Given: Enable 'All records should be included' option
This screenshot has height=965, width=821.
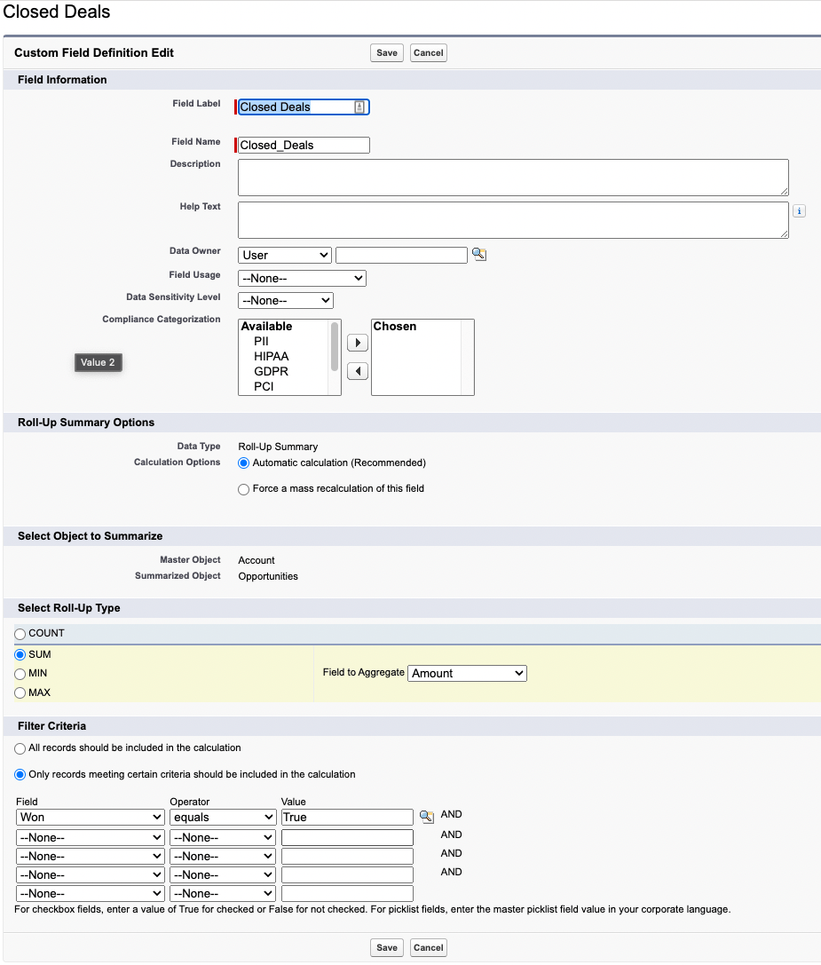Looking at the screenshot, I should pos(19,748).
